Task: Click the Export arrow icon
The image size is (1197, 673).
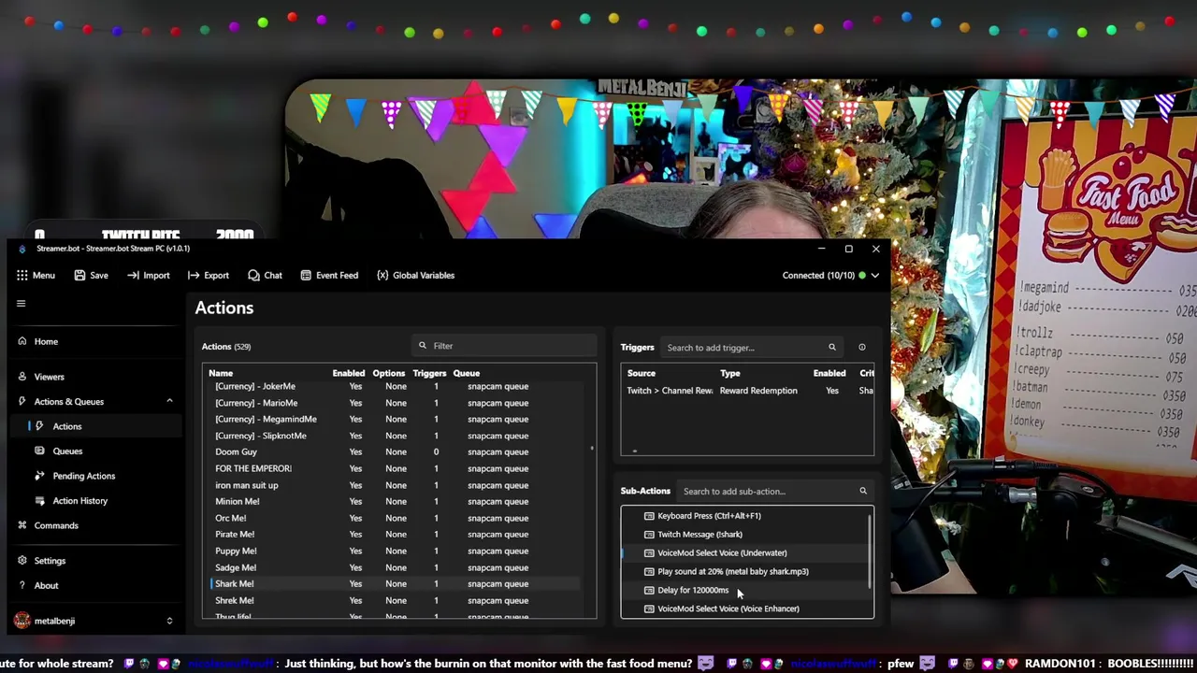Action: click(x=193, y=275)
